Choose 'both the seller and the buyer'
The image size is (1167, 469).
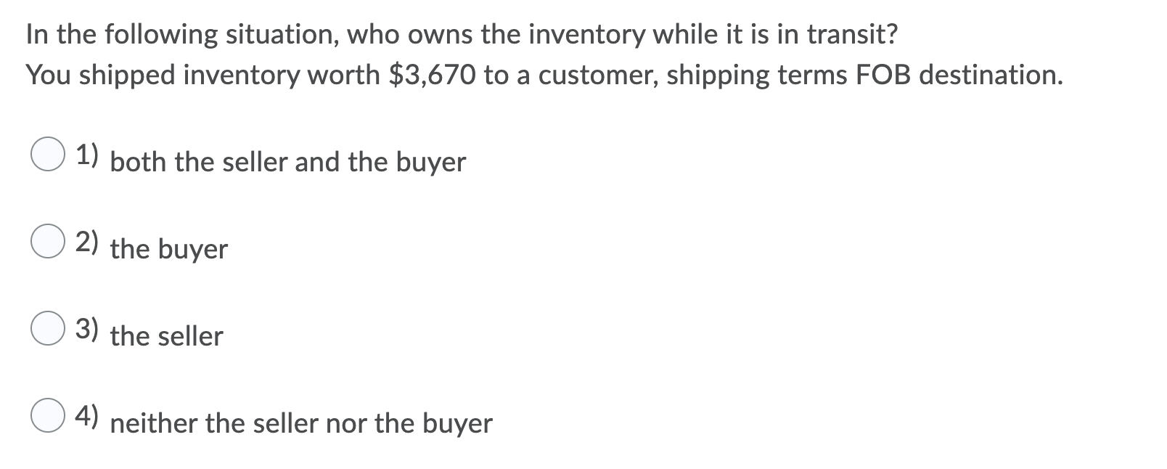(288, 163)
